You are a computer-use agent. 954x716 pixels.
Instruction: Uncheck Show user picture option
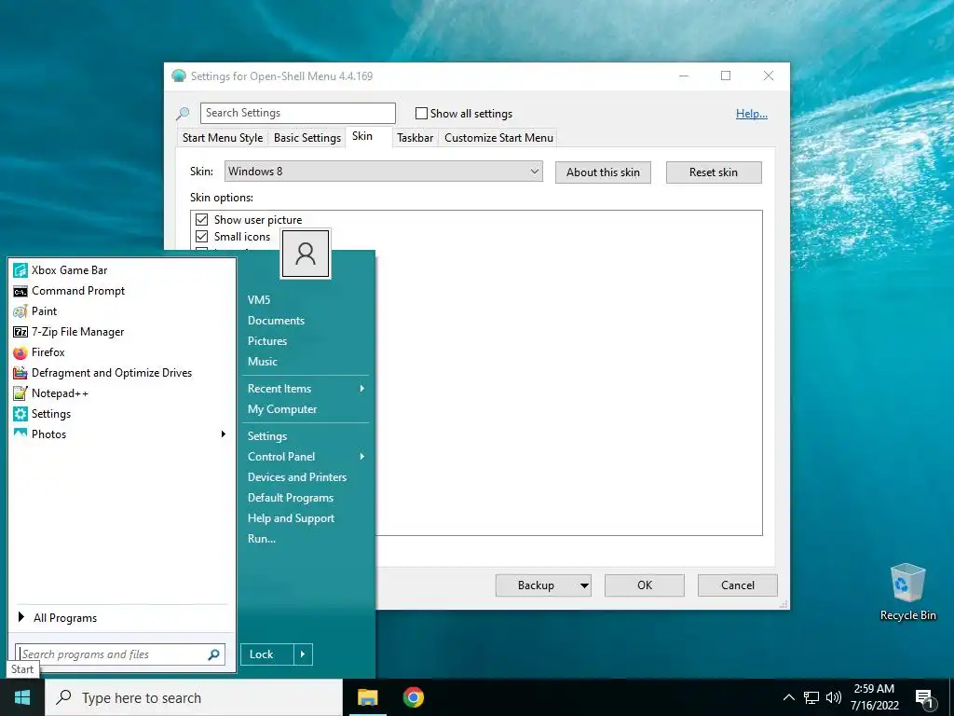coord(202,220)
